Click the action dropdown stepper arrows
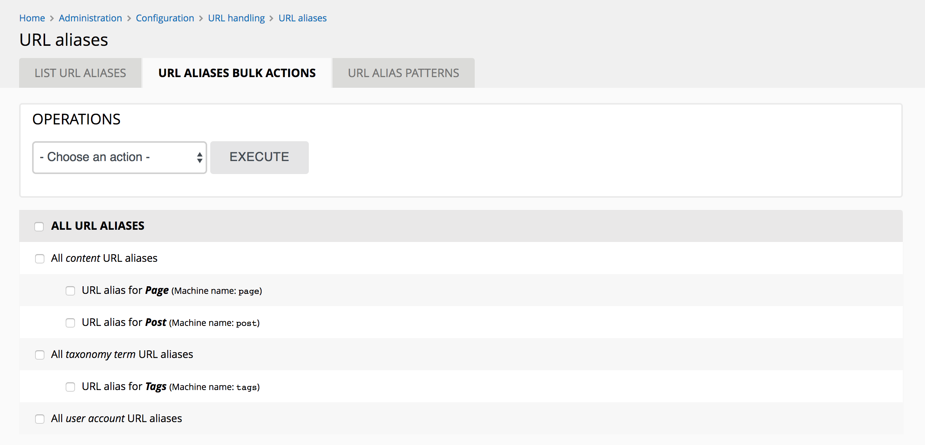Screen dimensions: 925x445 tap(199, 157)
